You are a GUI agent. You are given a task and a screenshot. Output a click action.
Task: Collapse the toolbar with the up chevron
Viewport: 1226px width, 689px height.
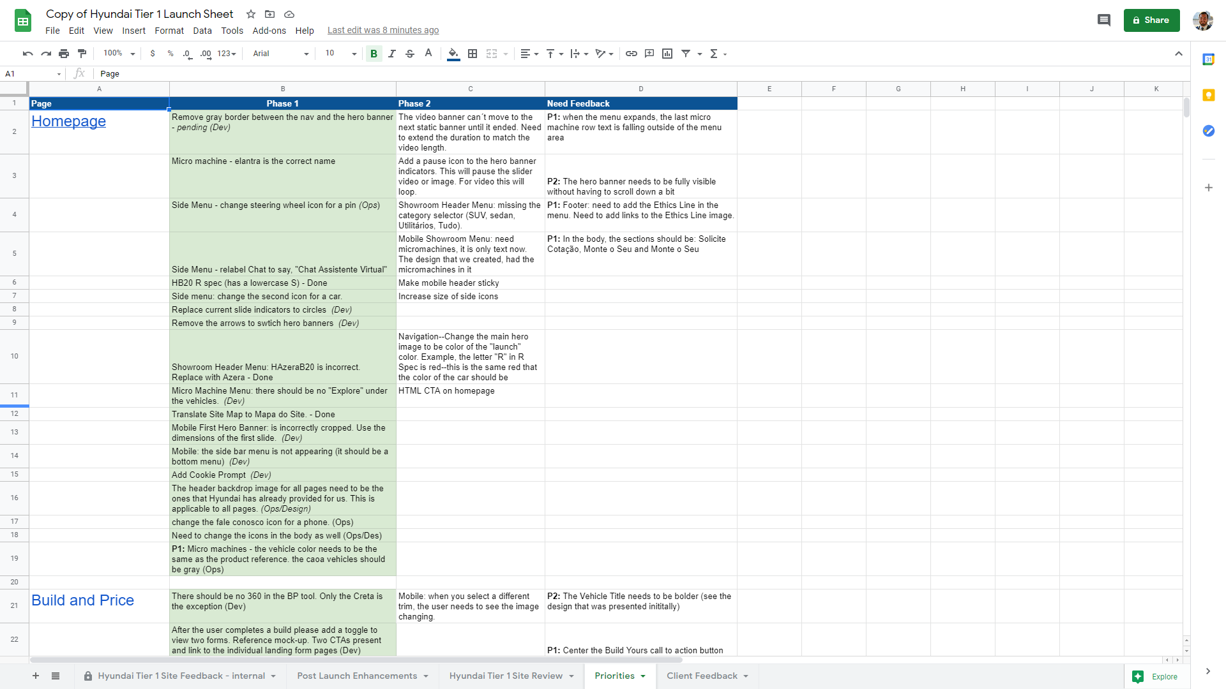[1179, 54]
